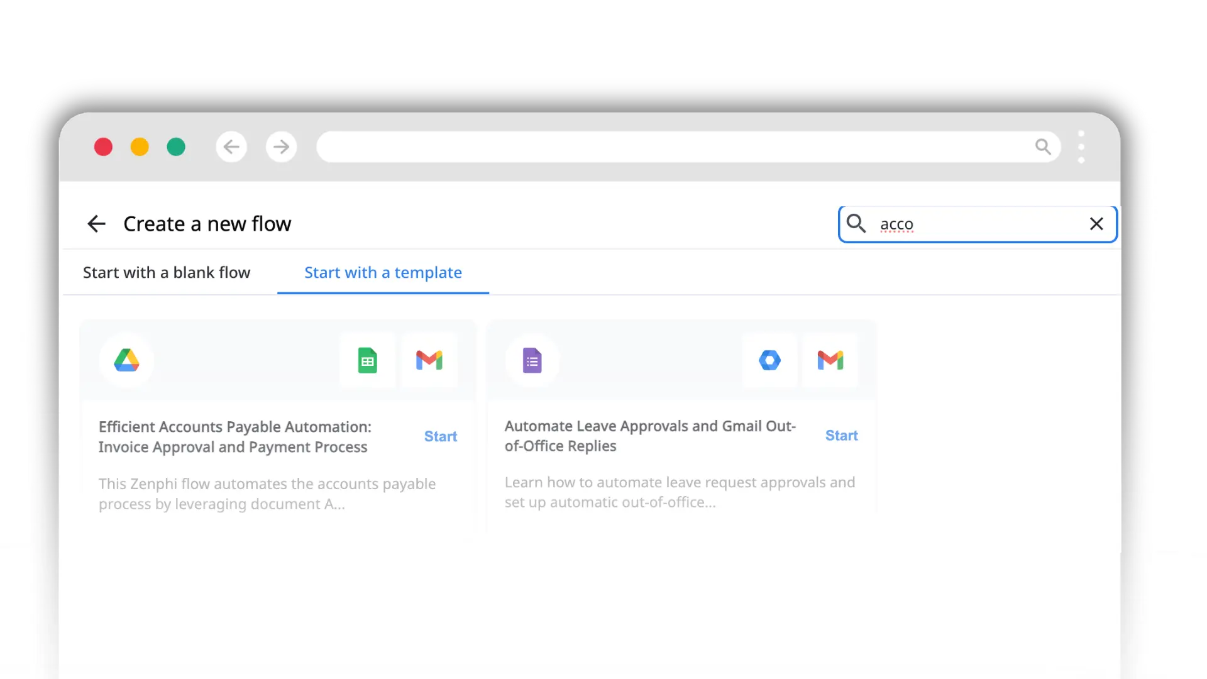Click the magnifier icon in the template search bar
The width and height of the screenshot is (1207, 679).
click(856, 224)
